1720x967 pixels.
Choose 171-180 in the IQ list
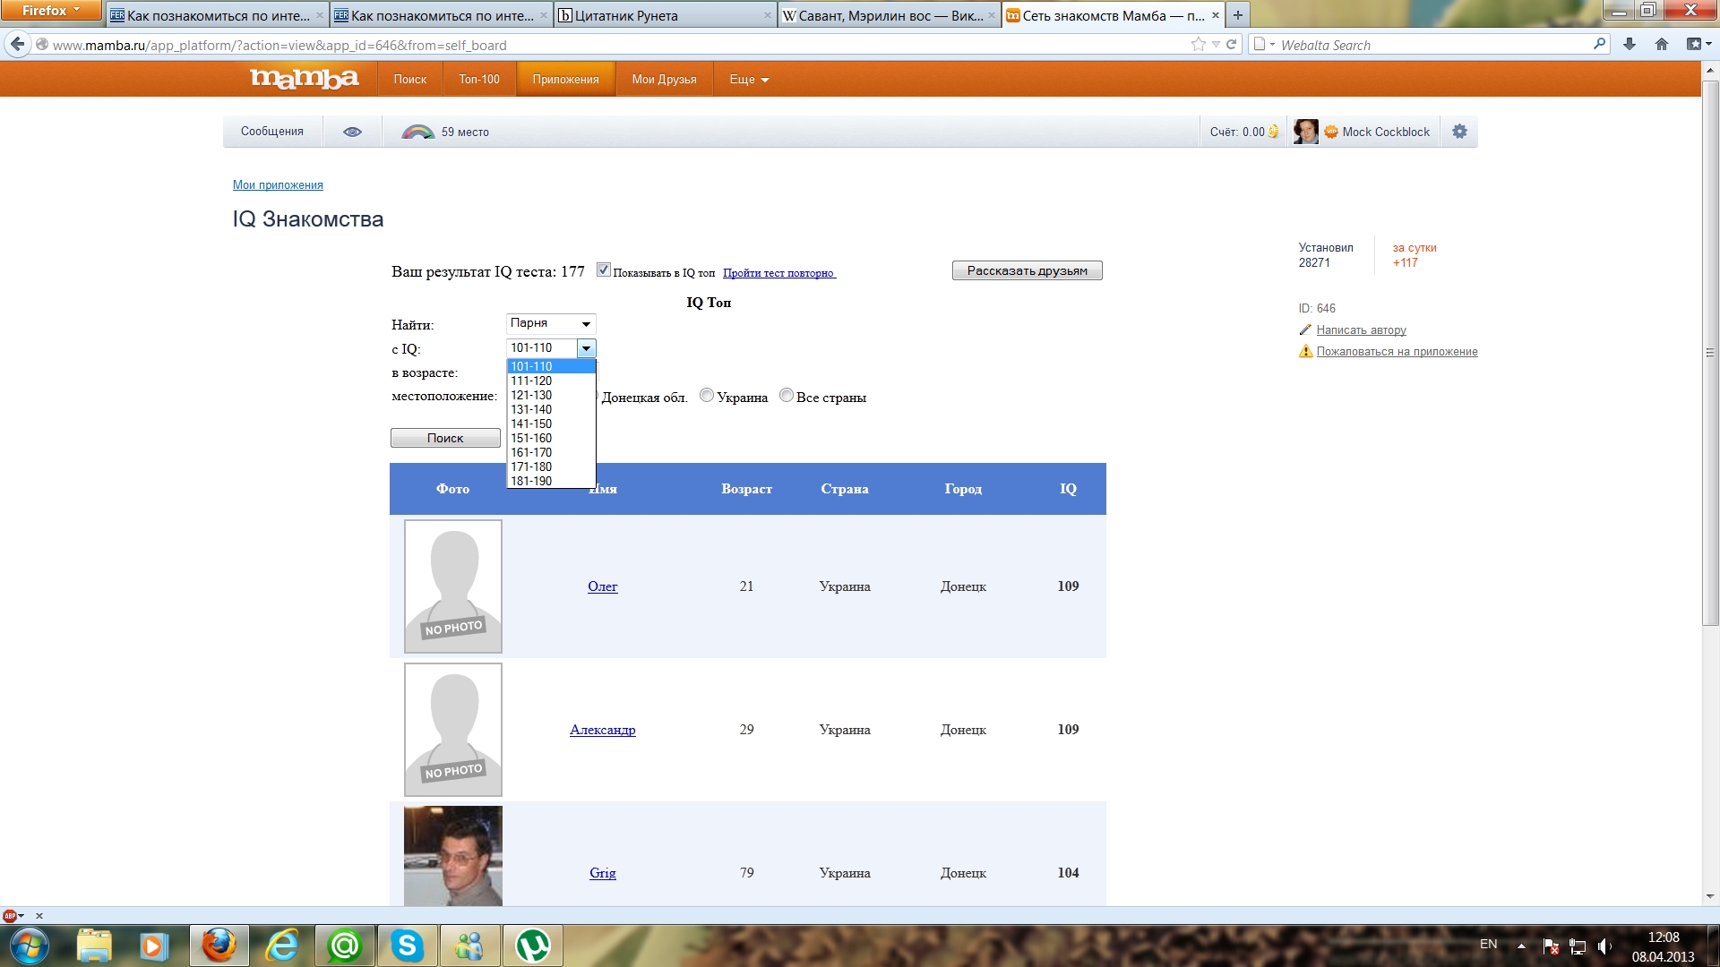pos(551,466)
